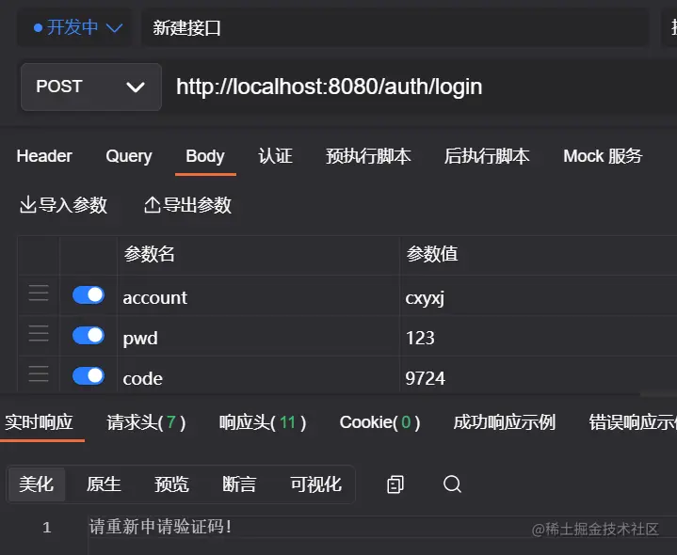
Task: Select the 可视化 response view
Action: pyautogui.click(x=315, y=484)
